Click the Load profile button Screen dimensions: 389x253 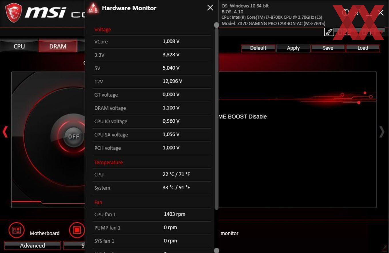(363, 48)
